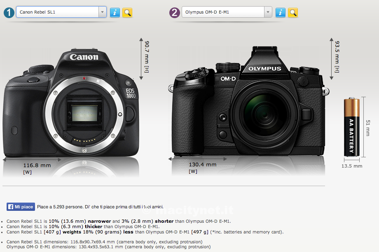The height and width of the screenshot is (252, 379).
Task: Expand the Olympus OM-D E-M1 dropdown arrow
Action: click(x=268, y=12)
